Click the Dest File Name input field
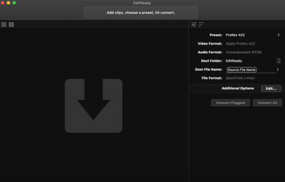Screen dimensions: 285x182 click(251, 70)
